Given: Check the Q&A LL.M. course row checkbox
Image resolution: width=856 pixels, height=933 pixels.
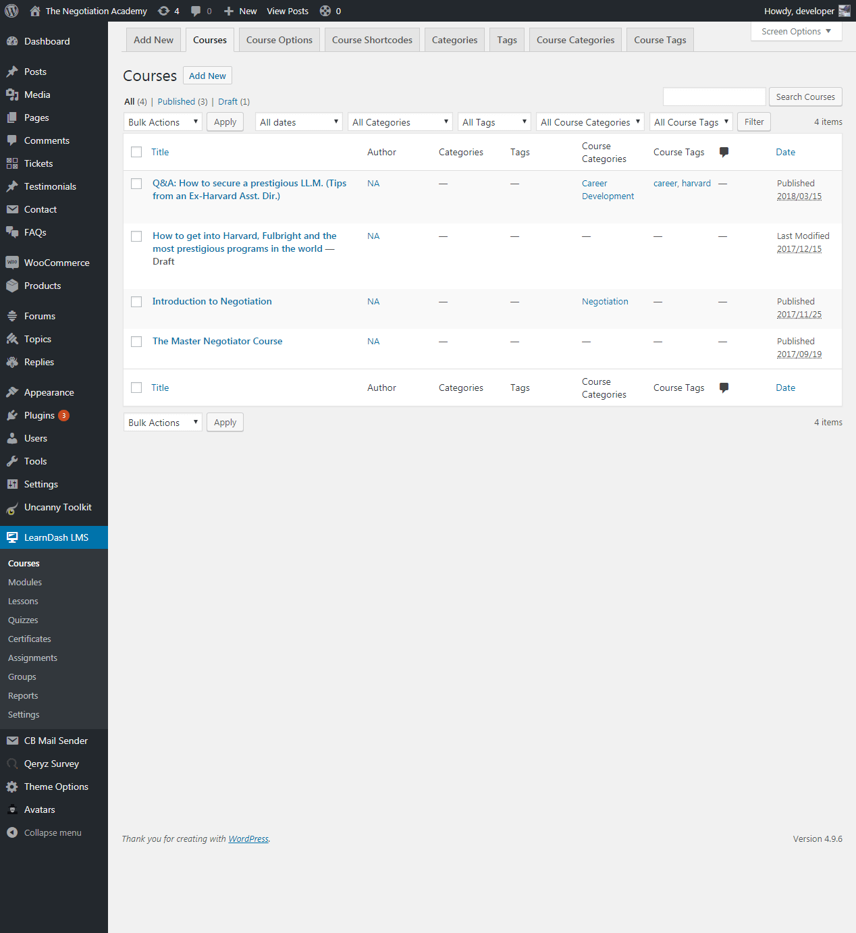Looking at the screenshot, I should [136, 184].
